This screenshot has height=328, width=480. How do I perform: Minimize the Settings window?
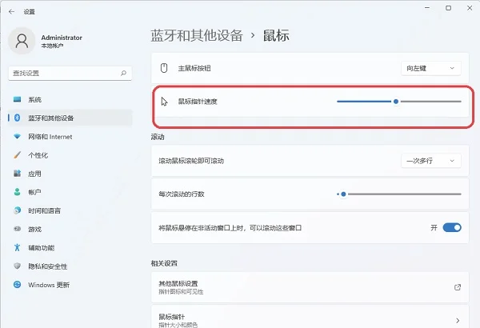coord(427,8)
